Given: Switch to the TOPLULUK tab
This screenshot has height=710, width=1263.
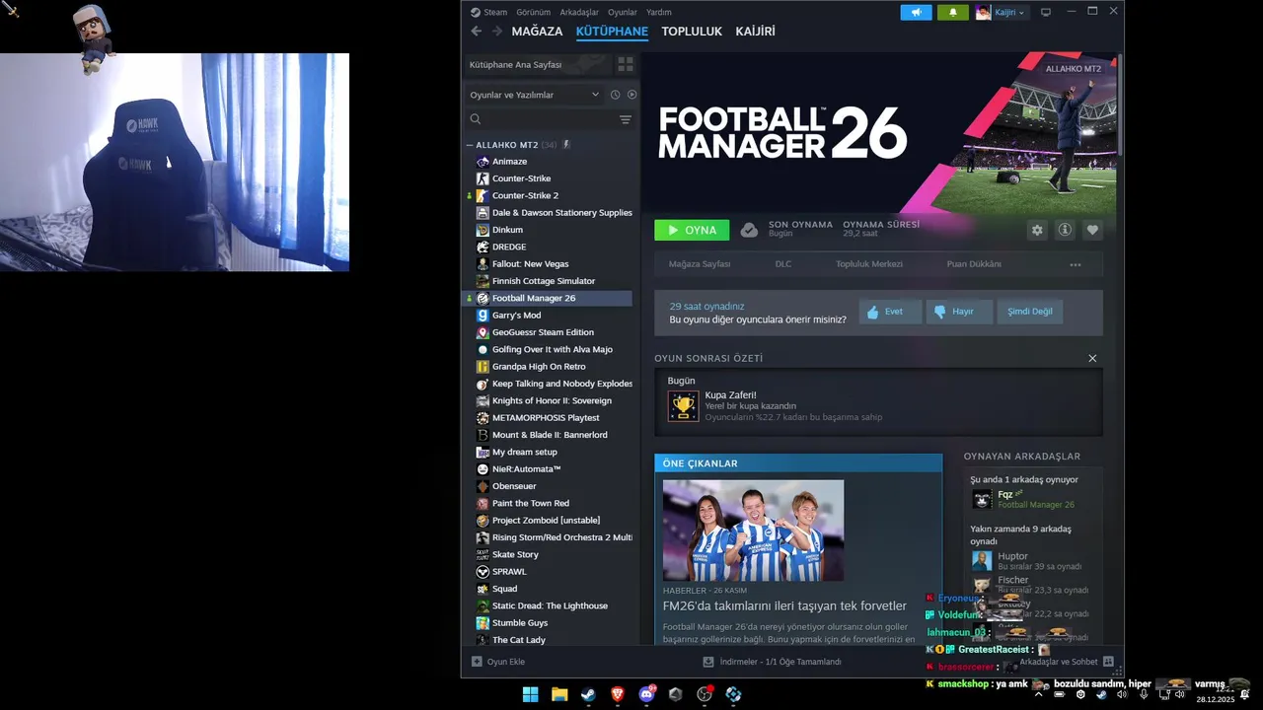Looking at the screenshot, I should (x=692, y=32).
